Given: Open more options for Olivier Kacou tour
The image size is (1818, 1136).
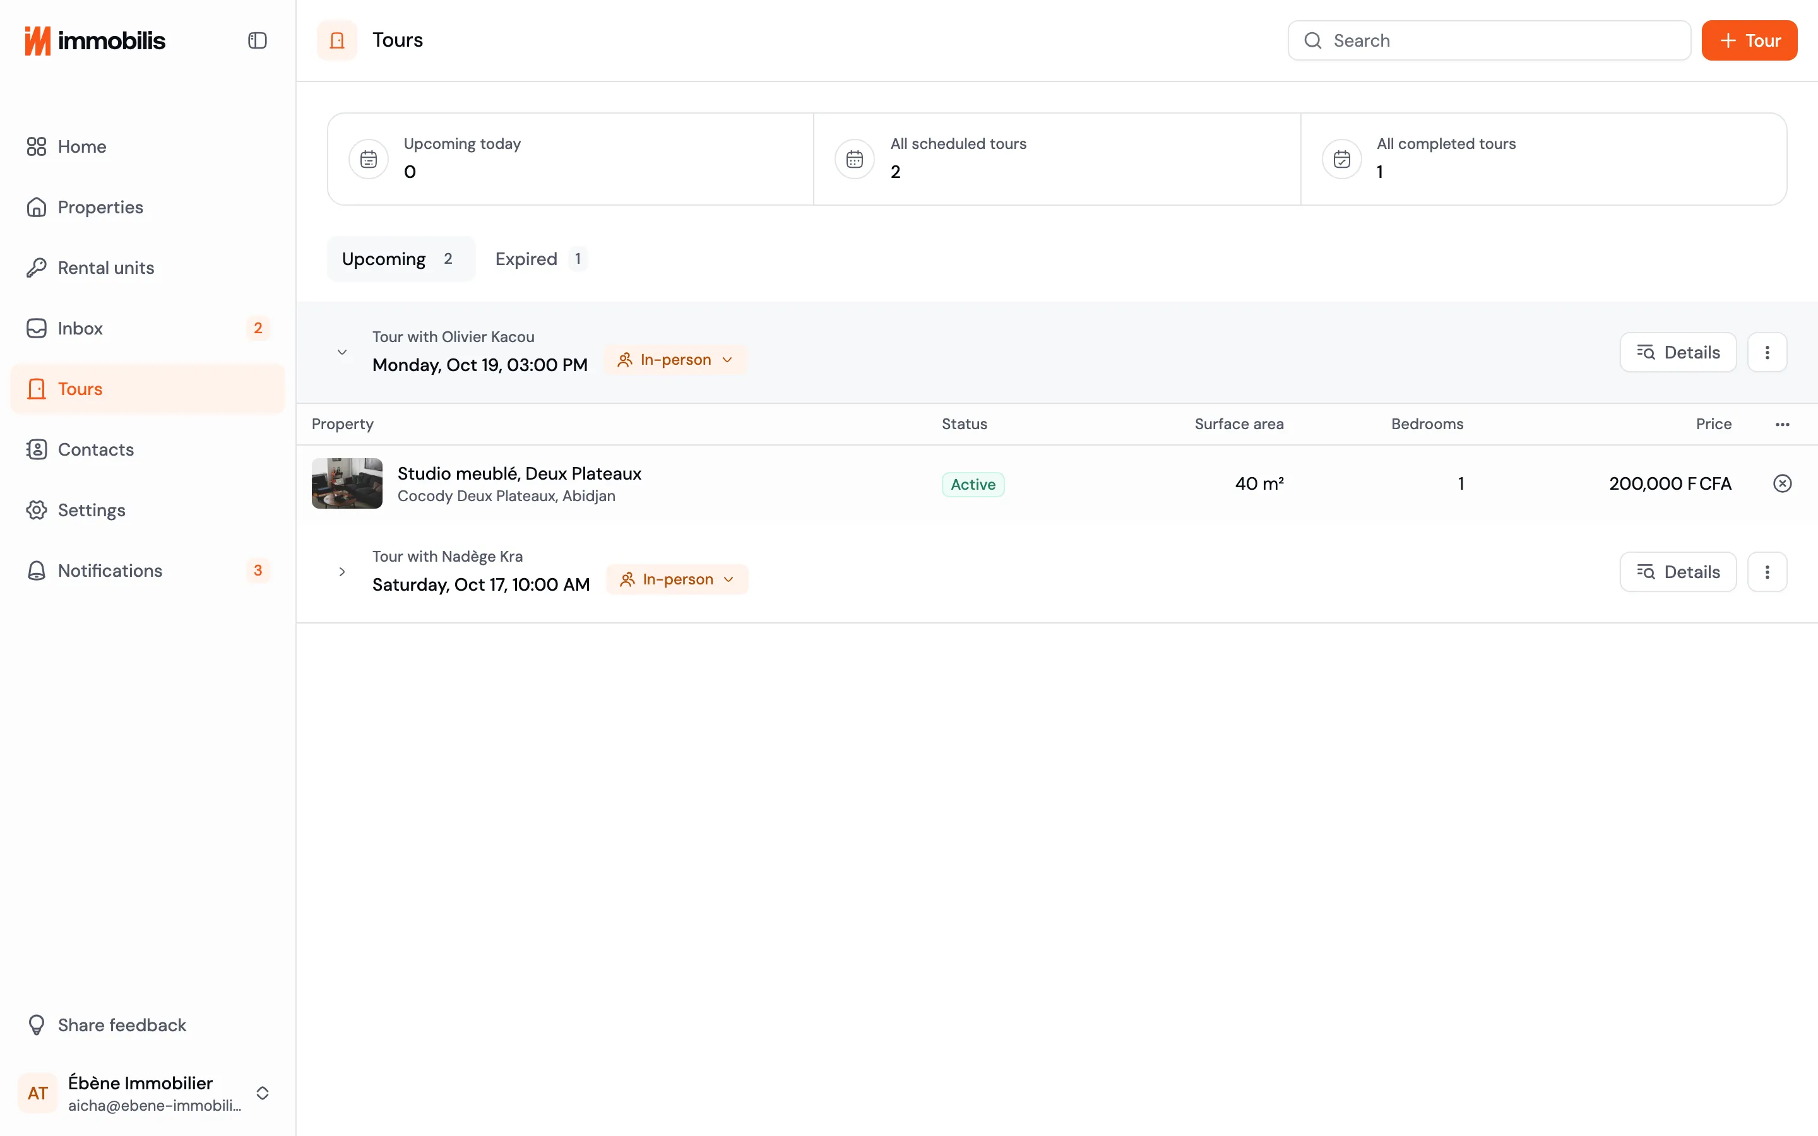Looking at the screenshot, I should (1767, 352).
